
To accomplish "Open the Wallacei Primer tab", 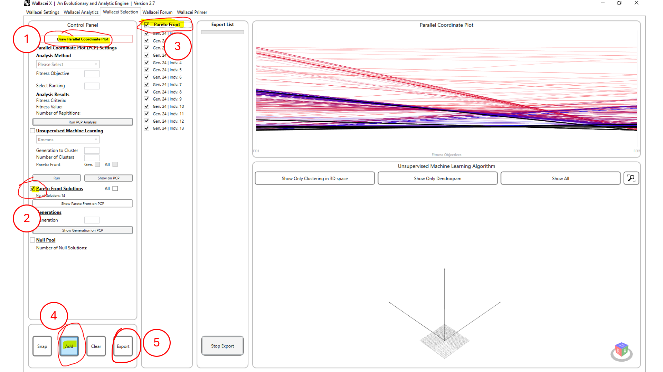I will click(192, 12).
